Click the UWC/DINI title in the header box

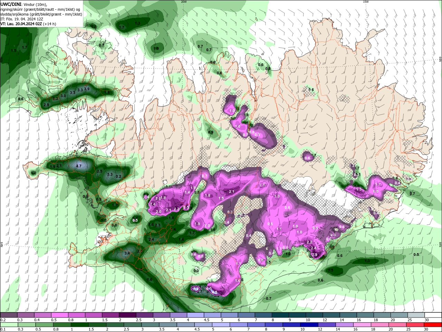[x=11, y=4]
